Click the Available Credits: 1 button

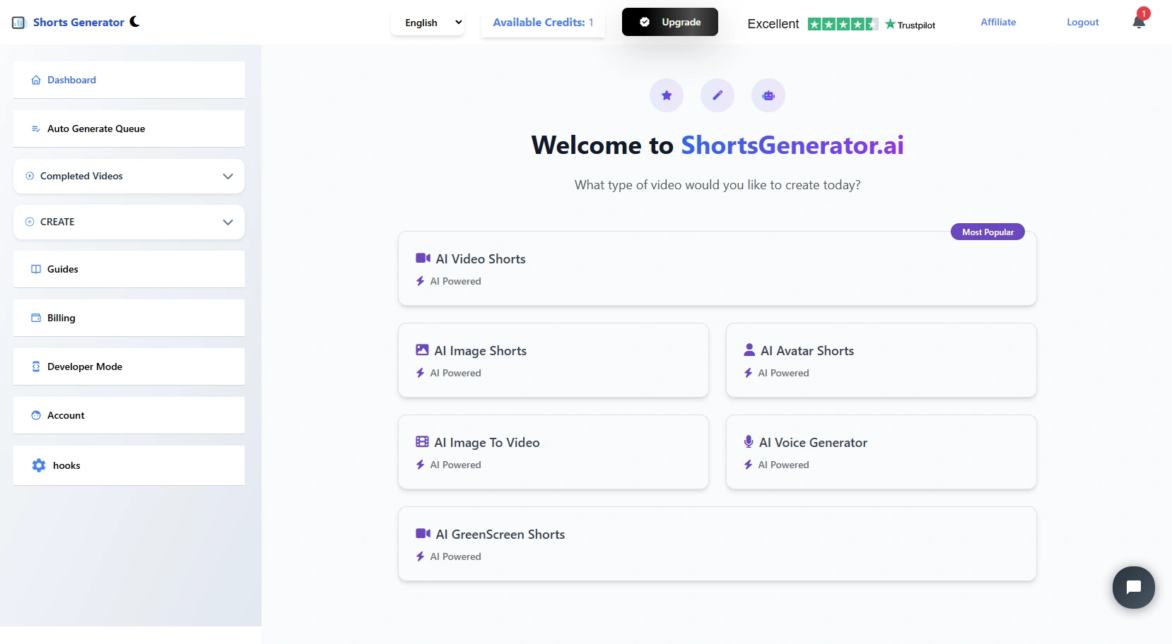pyautogui.click(x=543, y=23)
